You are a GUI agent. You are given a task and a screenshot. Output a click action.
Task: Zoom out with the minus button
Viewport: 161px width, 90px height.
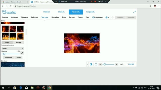(100, 64)
